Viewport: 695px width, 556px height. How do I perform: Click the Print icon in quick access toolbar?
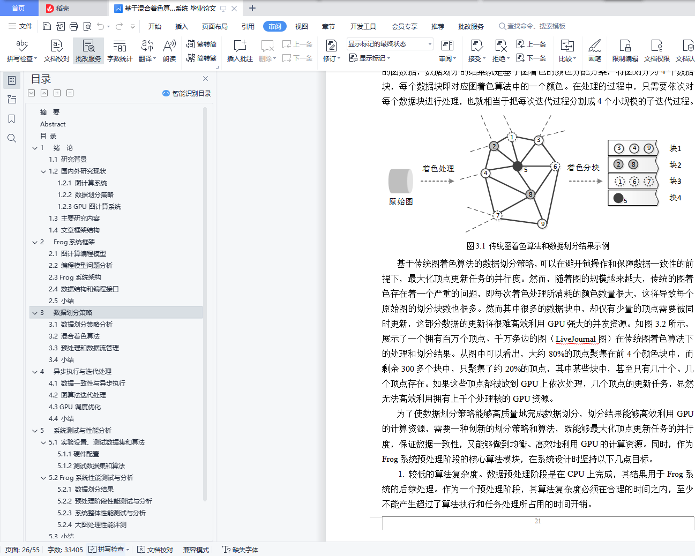coord(73,26)
